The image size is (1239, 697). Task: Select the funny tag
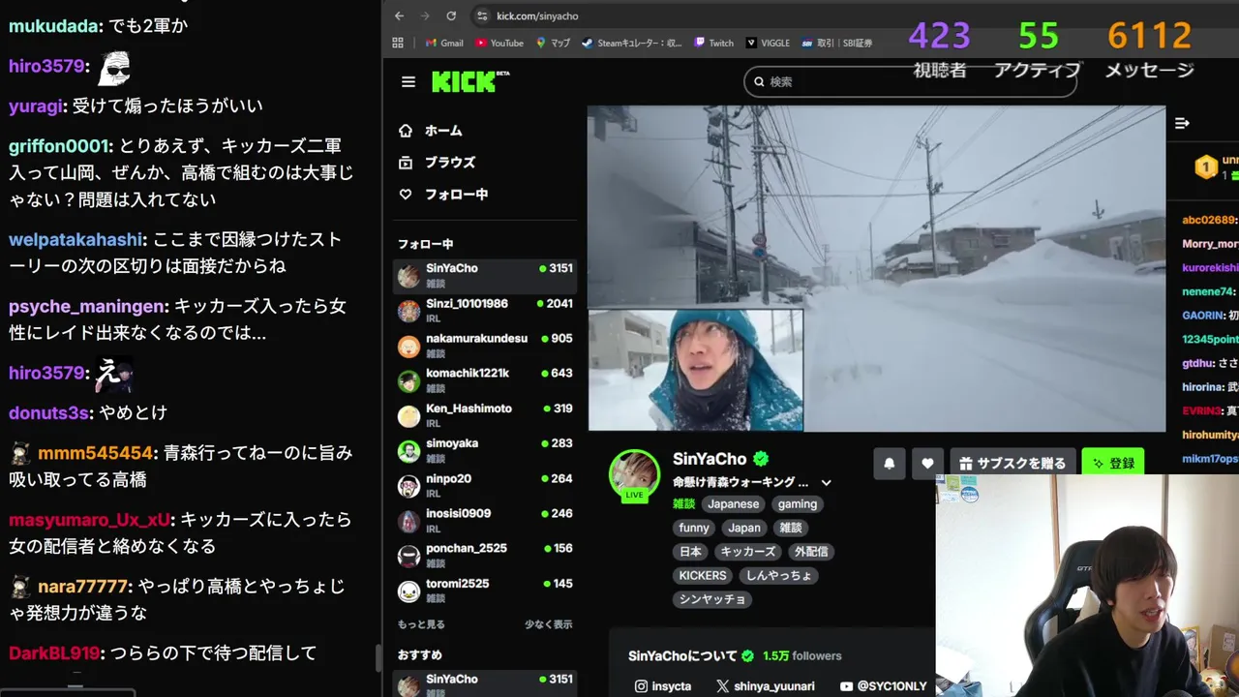694,528
